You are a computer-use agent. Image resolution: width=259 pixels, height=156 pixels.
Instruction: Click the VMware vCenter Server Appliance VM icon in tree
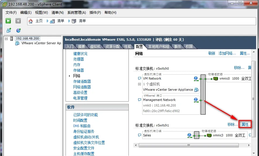[17, 43]
